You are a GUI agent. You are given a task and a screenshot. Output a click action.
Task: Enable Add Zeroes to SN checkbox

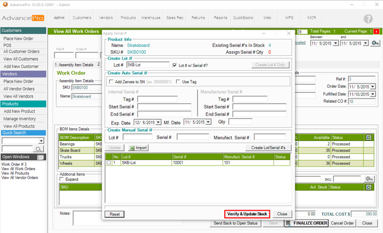(110, 81)
